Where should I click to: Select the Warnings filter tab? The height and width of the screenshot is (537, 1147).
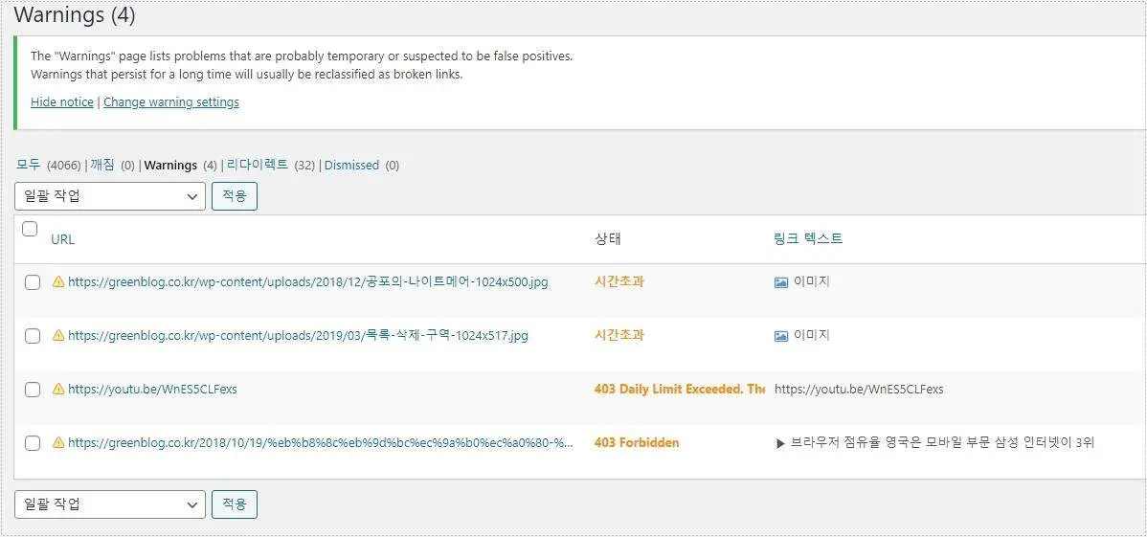[170, 166]
